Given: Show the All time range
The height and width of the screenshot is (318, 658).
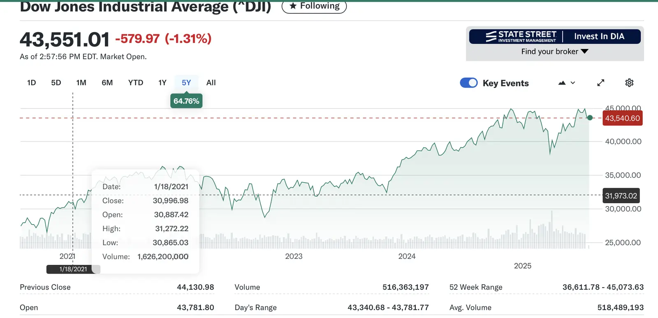Looking at the screenshot, I should coord(211,83).
